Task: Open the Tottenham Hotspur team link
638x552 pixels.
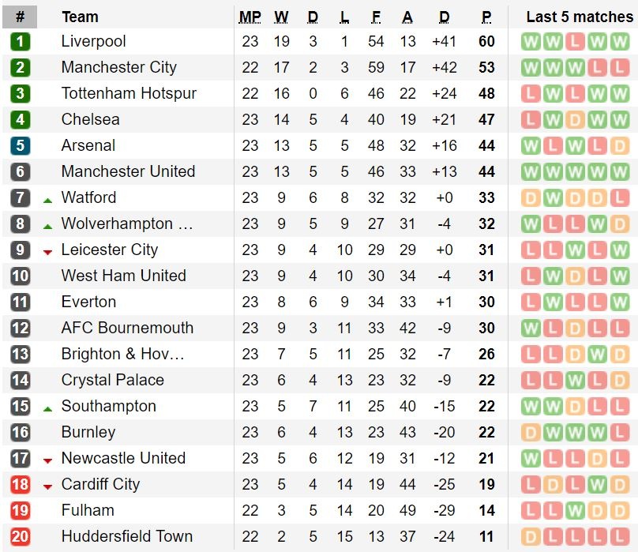Action: coord(129,94)
